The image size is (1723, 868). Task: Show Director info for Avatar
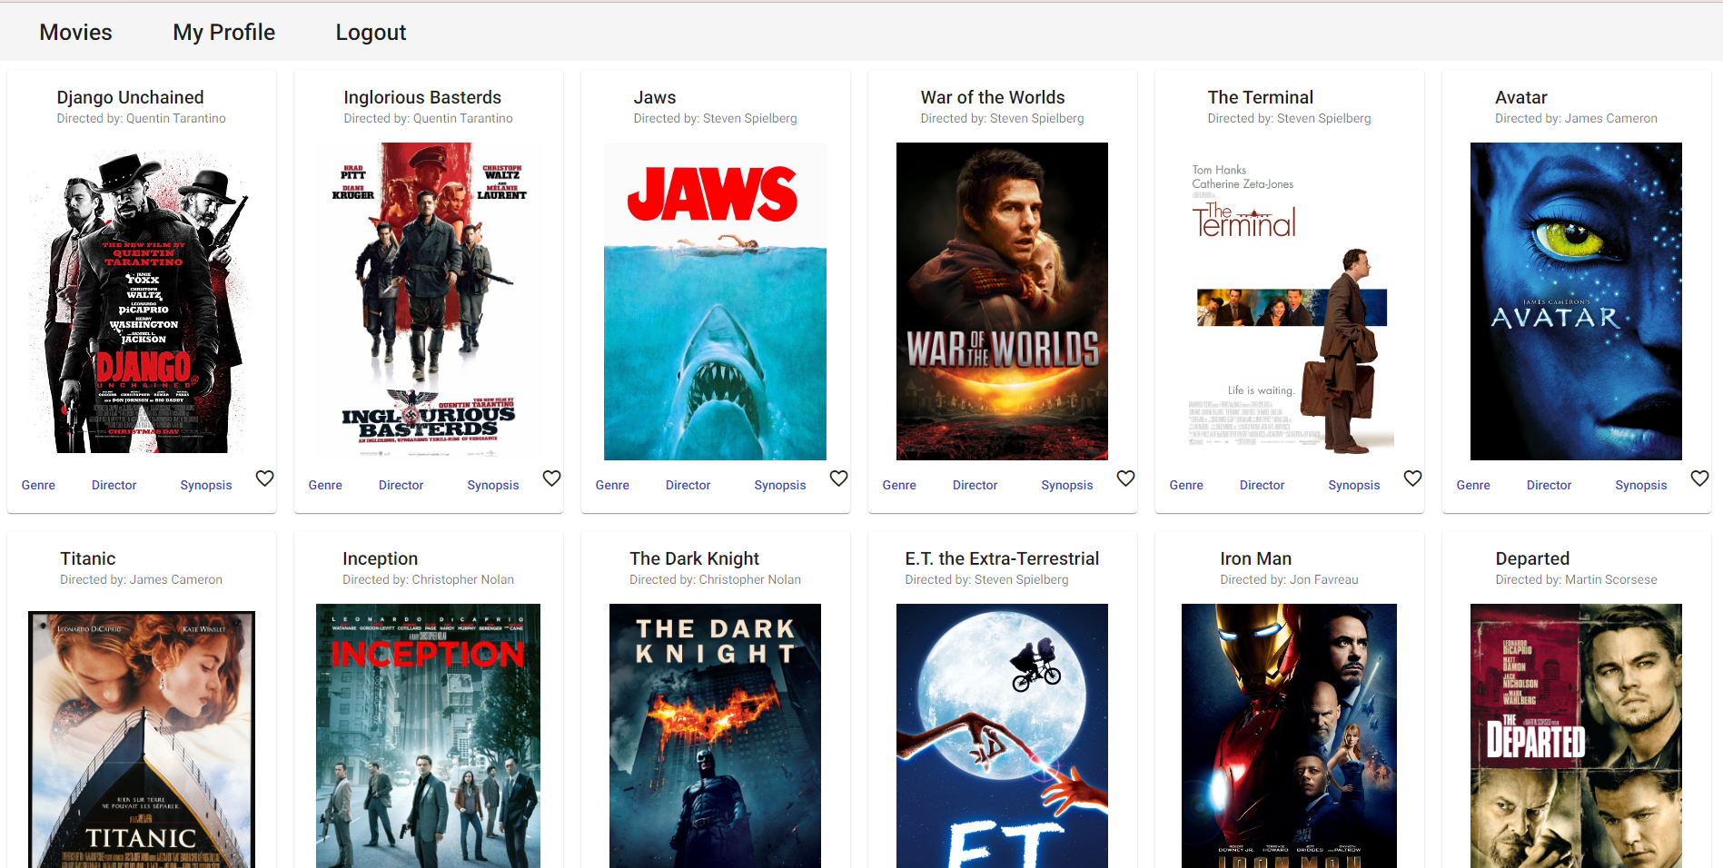pos(1550,485)
